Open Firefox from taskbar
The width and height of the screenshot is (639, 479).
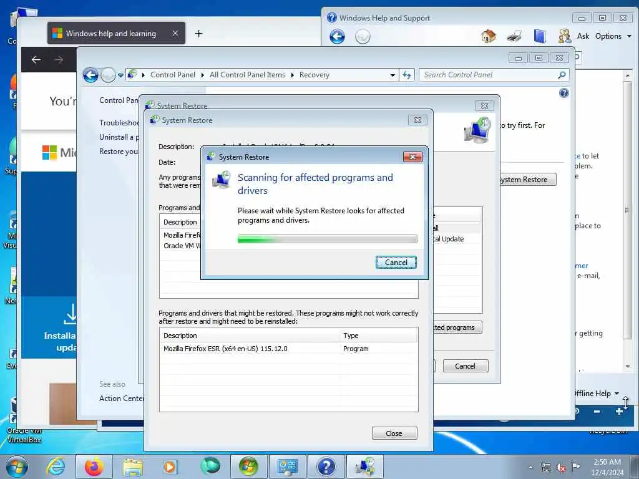click(x=94, y=467)
